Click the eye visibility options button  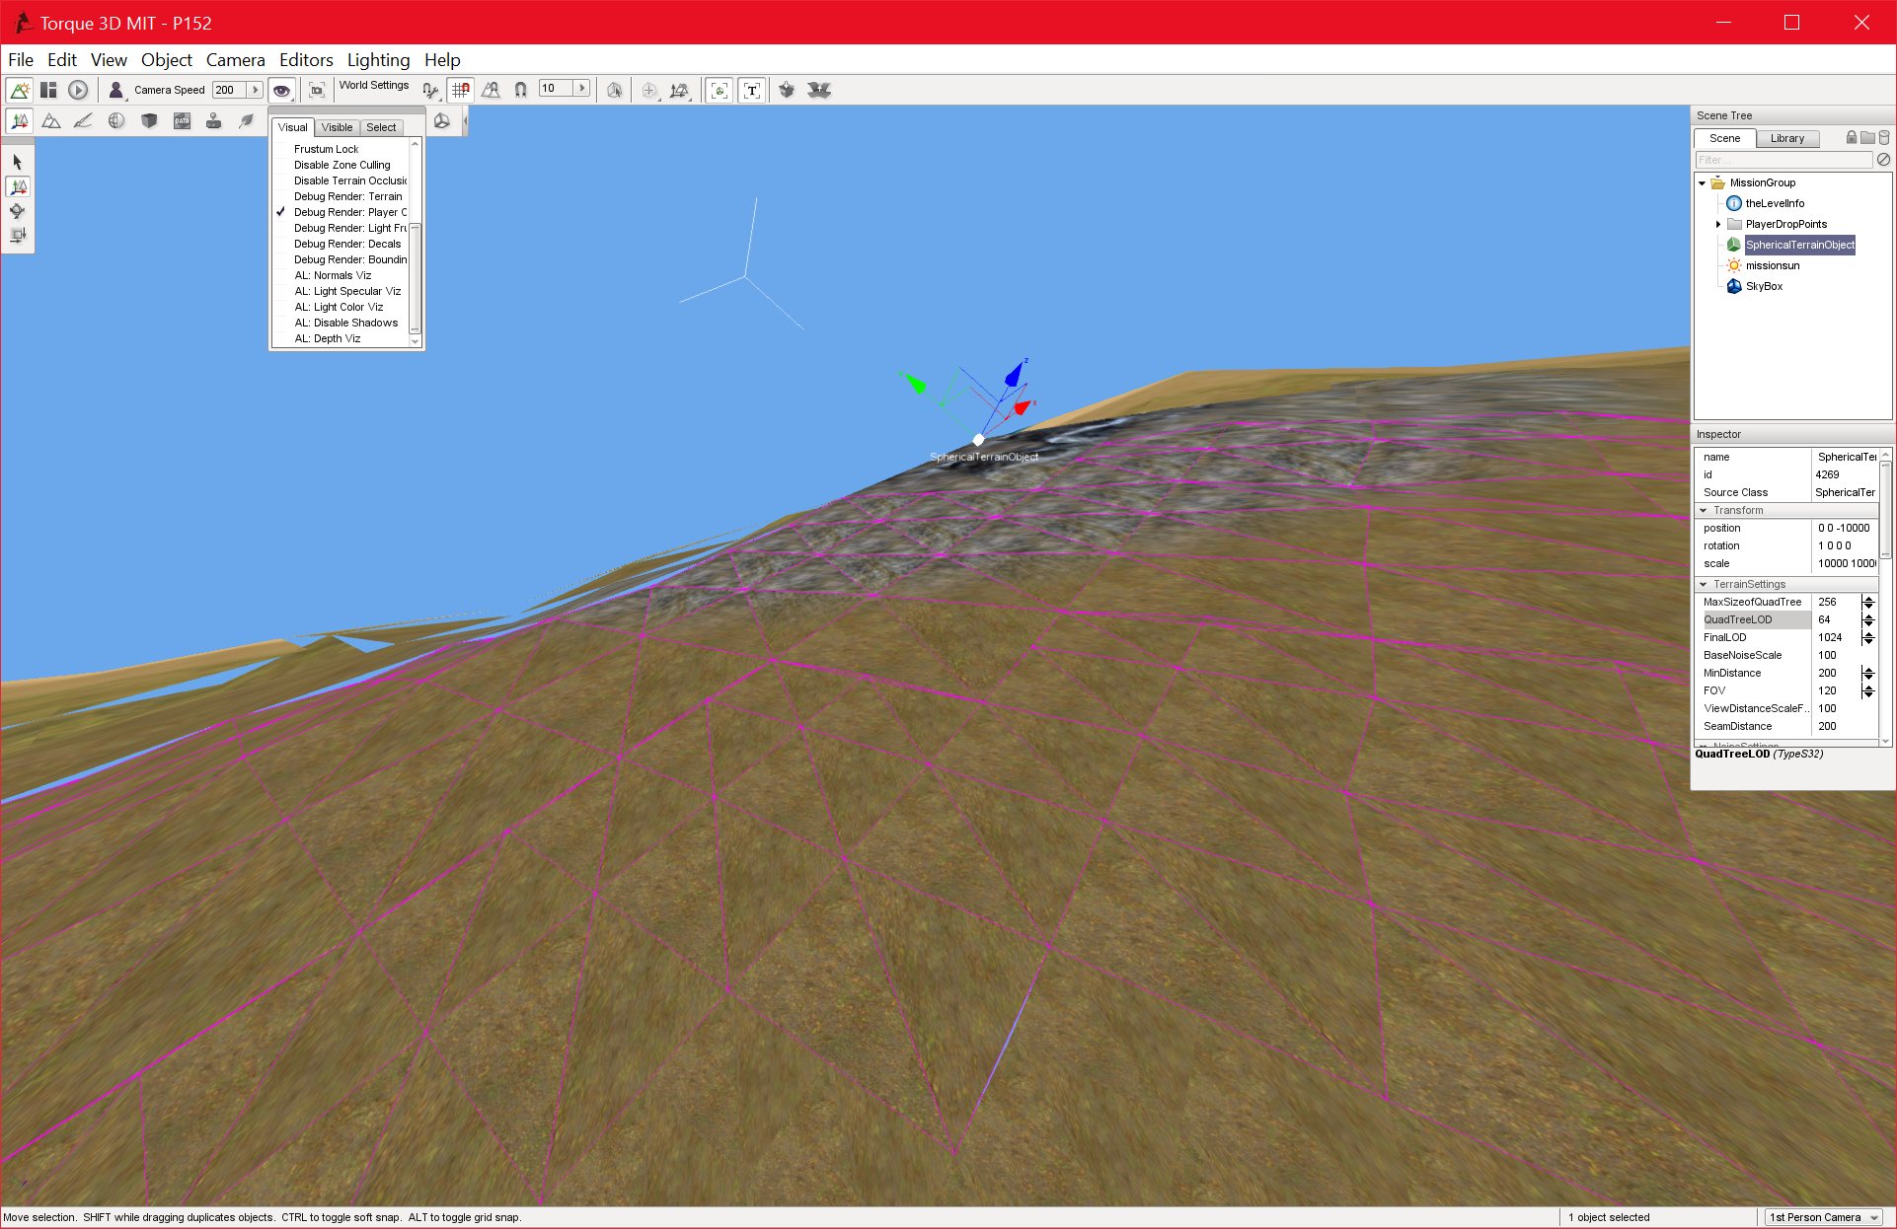coord(282,90)
